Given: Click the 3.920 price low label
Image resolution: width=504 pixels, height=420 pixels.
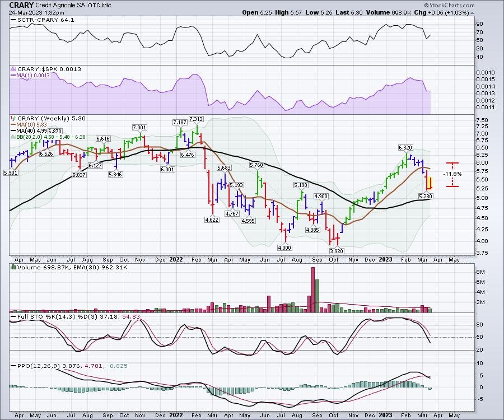Looking at the screenshot, I should 335,251.
